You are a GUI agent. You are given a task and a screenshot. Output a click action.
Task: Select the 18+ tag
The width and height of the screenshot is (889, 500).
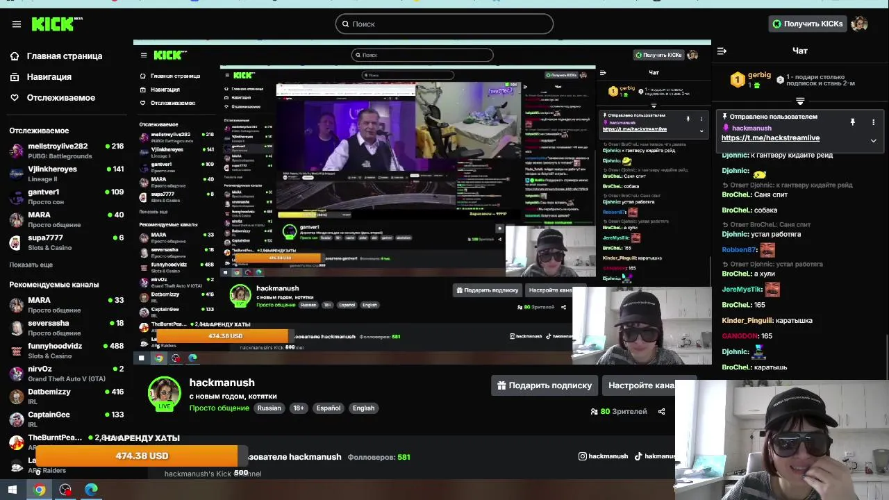299,408
